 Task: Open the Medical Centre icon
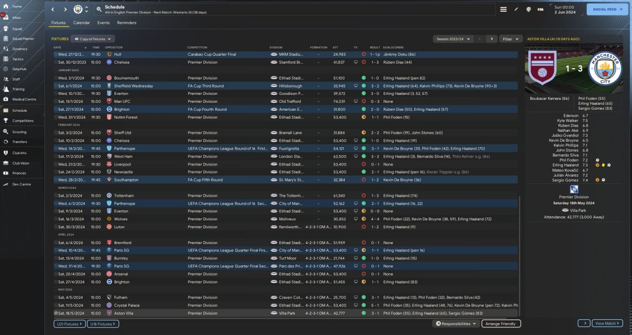coord(5,99)
